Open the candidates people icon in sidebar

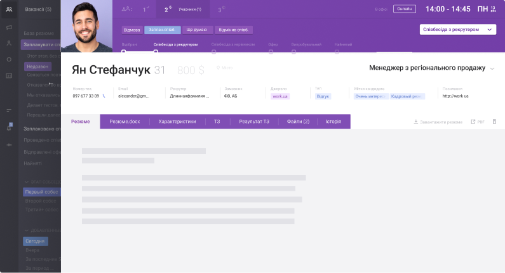click(x=9, y=10)
